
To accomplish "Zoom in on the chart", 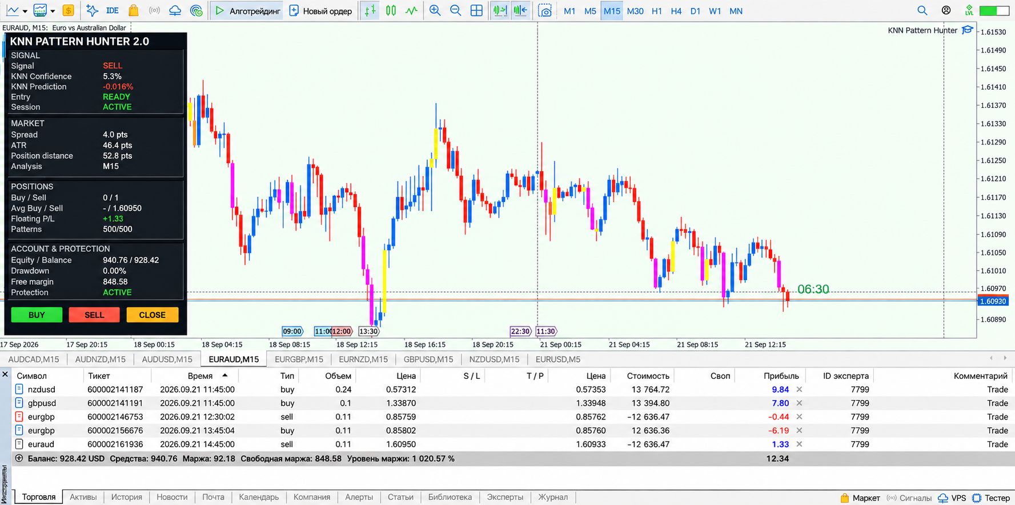I will pos(435,10).
